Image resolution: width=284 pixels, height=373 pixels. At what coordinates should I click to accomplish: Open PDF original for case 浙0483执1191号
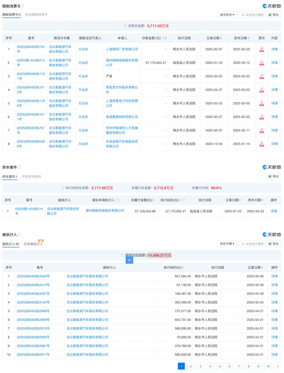(262, 76)
